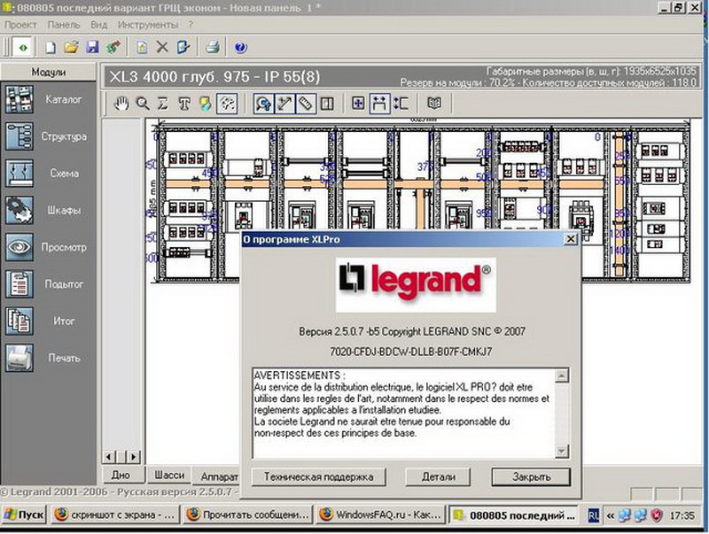Switch to the Дно tab

(121, 476)
